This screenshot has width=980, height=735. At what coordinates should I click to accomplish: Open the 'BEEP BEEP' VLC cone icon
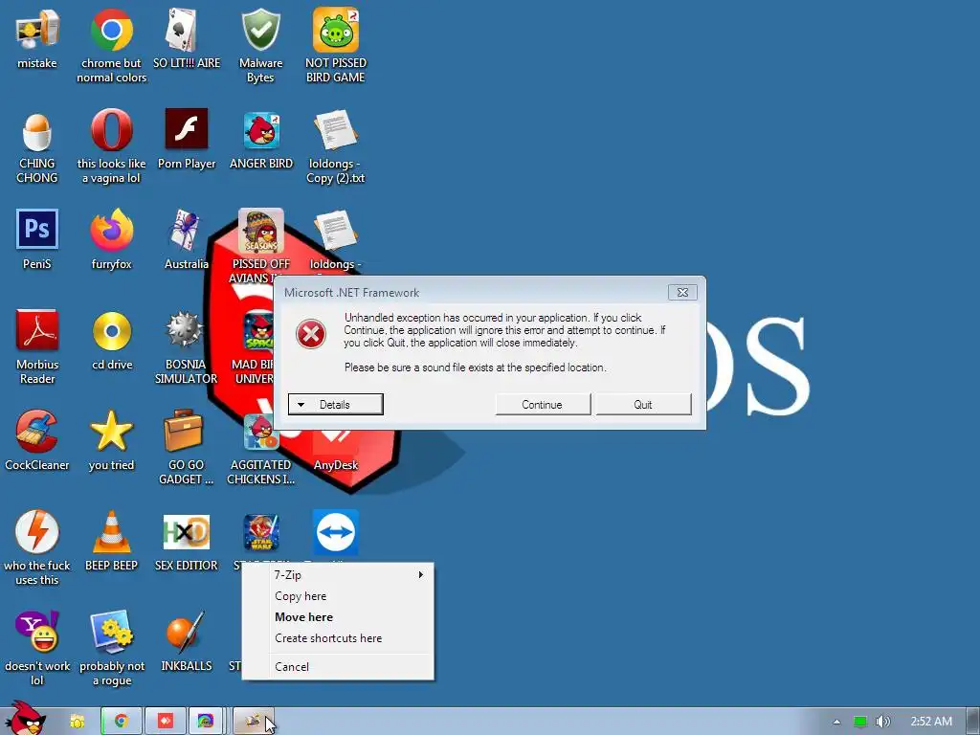click(111, 532)
